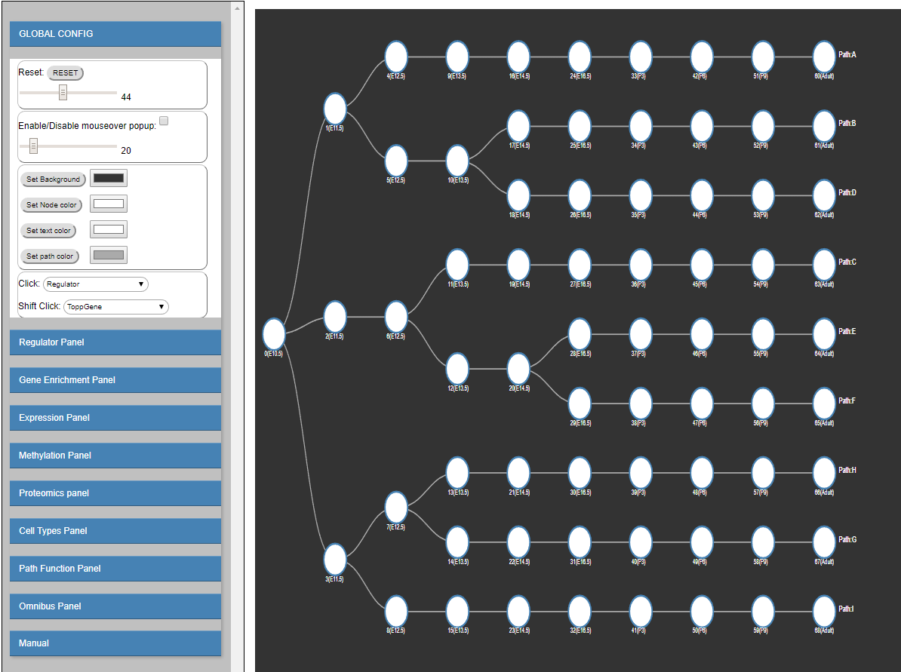
Task: Select node 20(E14.5) in the graph
Action: [x=518, y=368]
